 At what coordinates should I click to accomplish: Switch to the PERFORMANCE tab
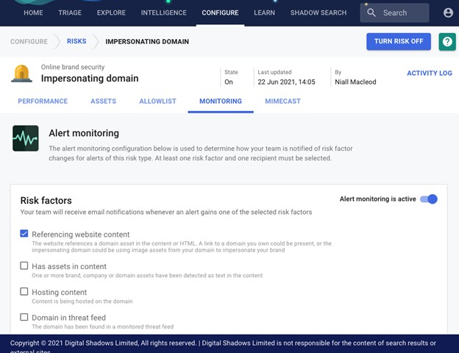(43, 101)
